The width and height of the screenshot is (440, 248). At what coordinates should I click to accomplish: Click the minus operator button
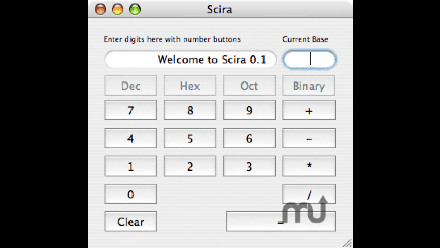(x=309, y=138)
